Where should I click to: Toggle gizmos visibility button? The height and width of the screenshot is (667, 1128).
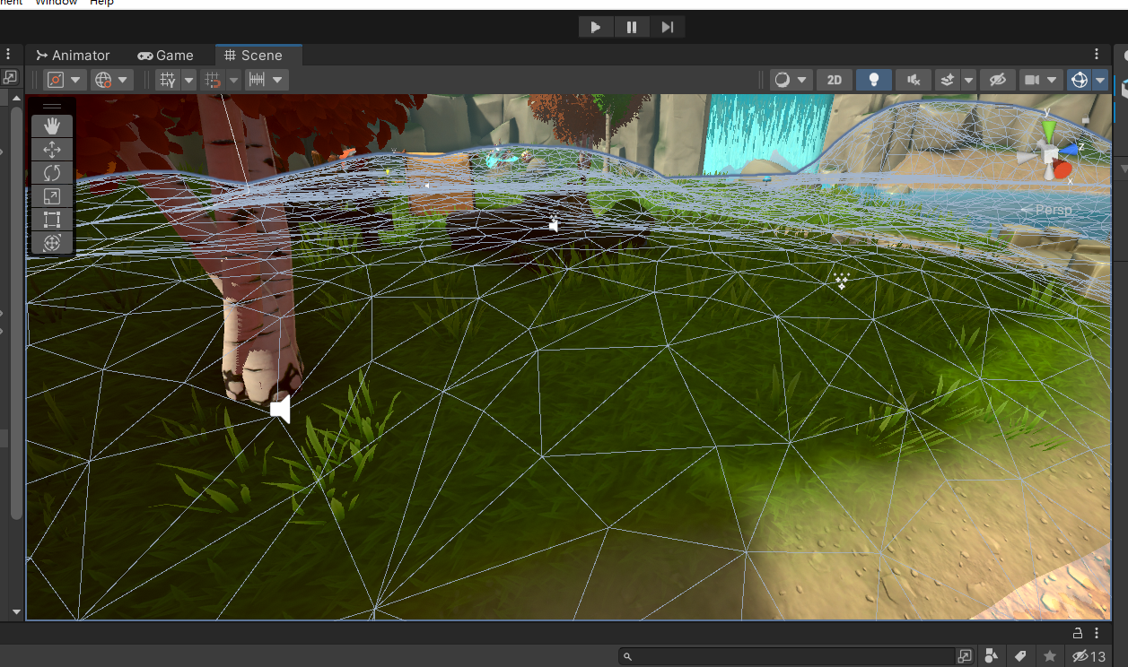coord(1079,80)
